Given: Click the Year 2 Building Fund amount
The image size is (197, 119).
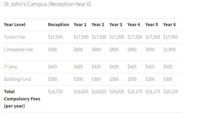Looking at the screenshot, I should (x=96, y=79).
